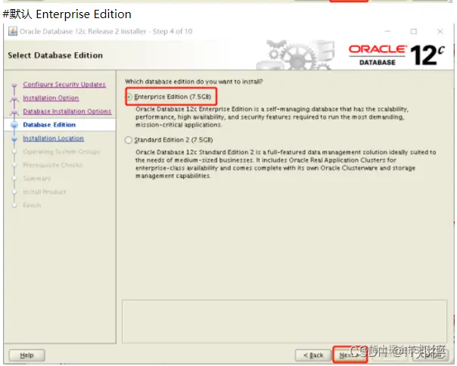
Task: Click the empty message box area
Action: 284,321
